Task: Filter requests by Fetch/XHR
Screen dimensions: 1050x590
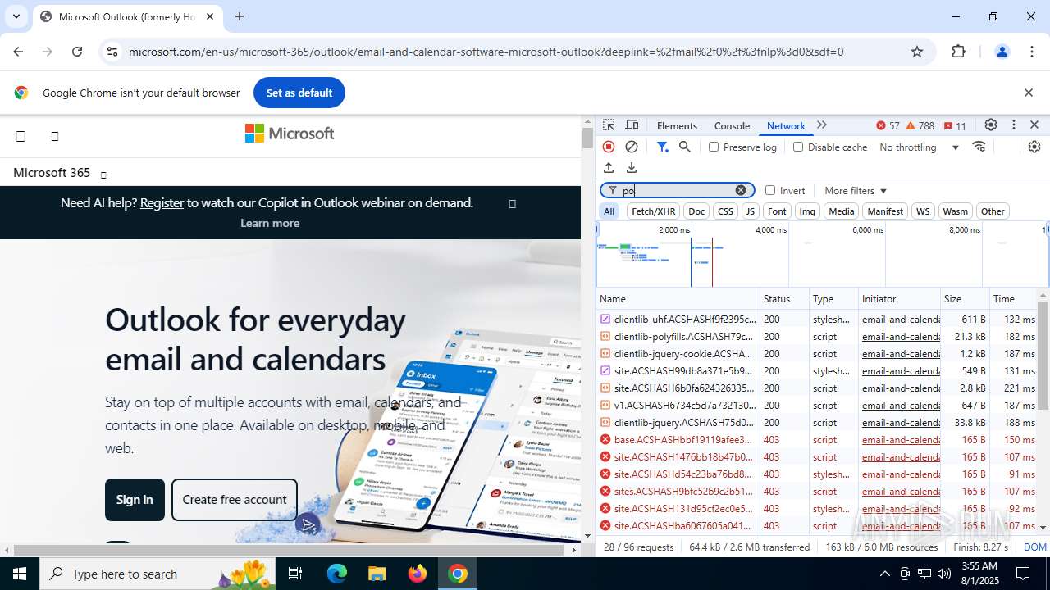Action: [653, 211]
